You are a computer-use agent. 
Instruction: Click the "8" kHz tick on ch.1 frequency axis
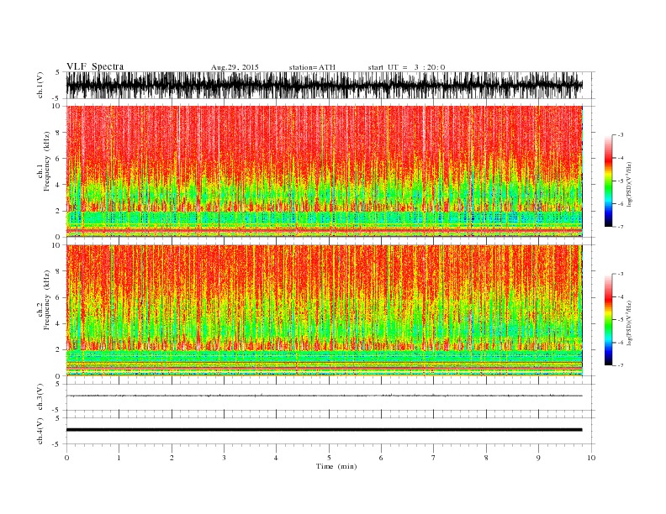58,133
